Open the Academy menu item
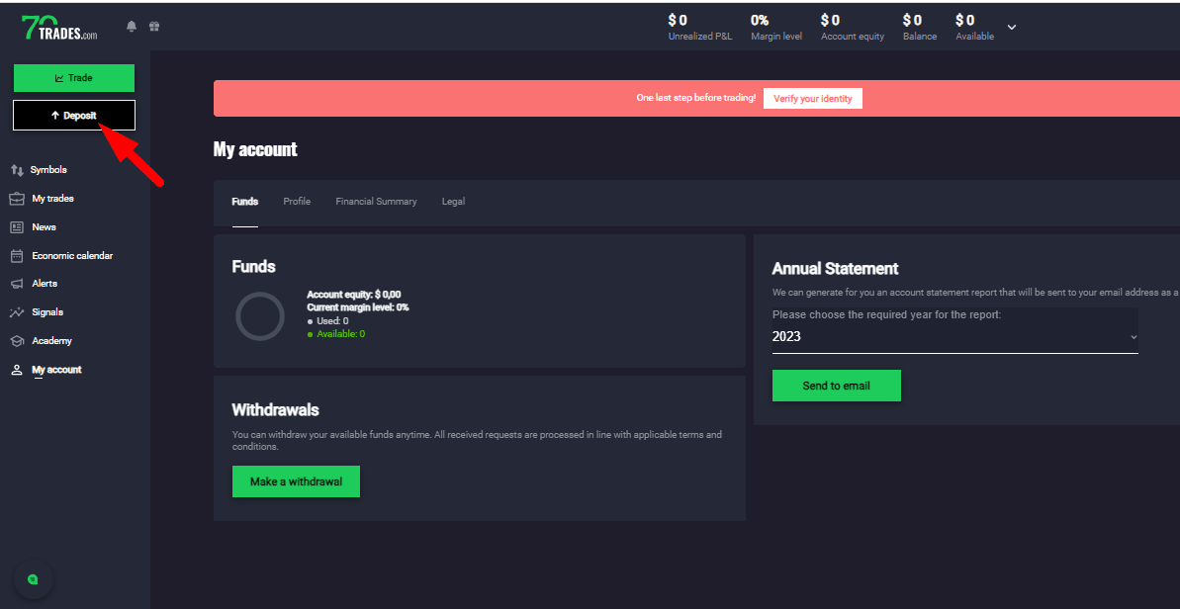This screenshot has height=609, width=1180. point(51,341)
